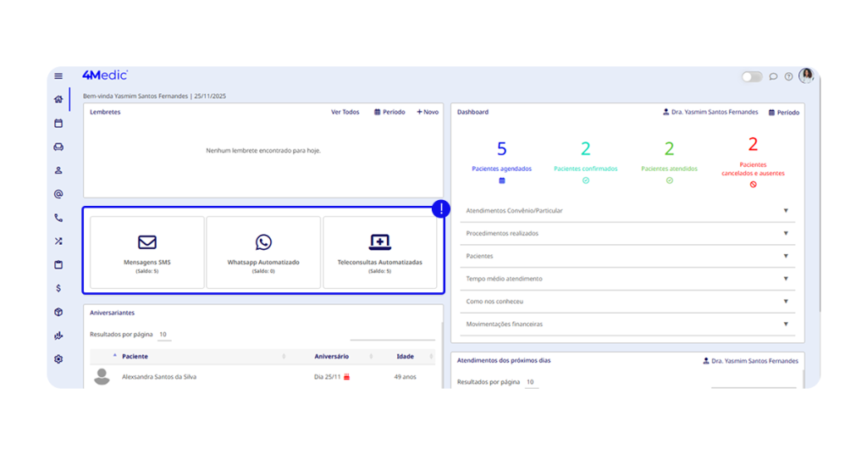Open the Mensagens SMS card
867x455 pixels.
pos(147,252)
